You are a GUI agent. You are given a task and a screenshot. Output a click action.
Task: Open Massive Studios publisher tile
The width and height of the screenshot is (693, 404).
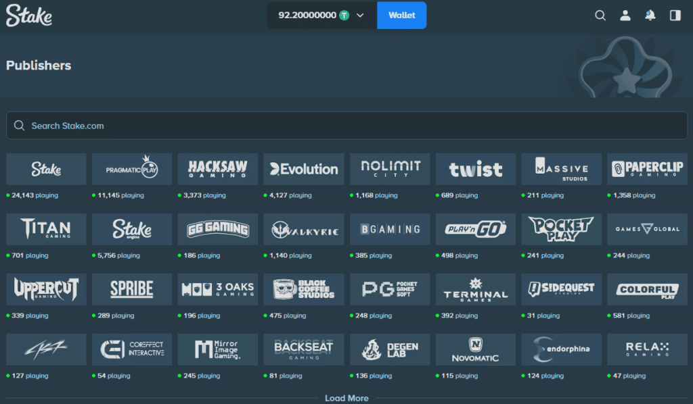pos(561,169)
